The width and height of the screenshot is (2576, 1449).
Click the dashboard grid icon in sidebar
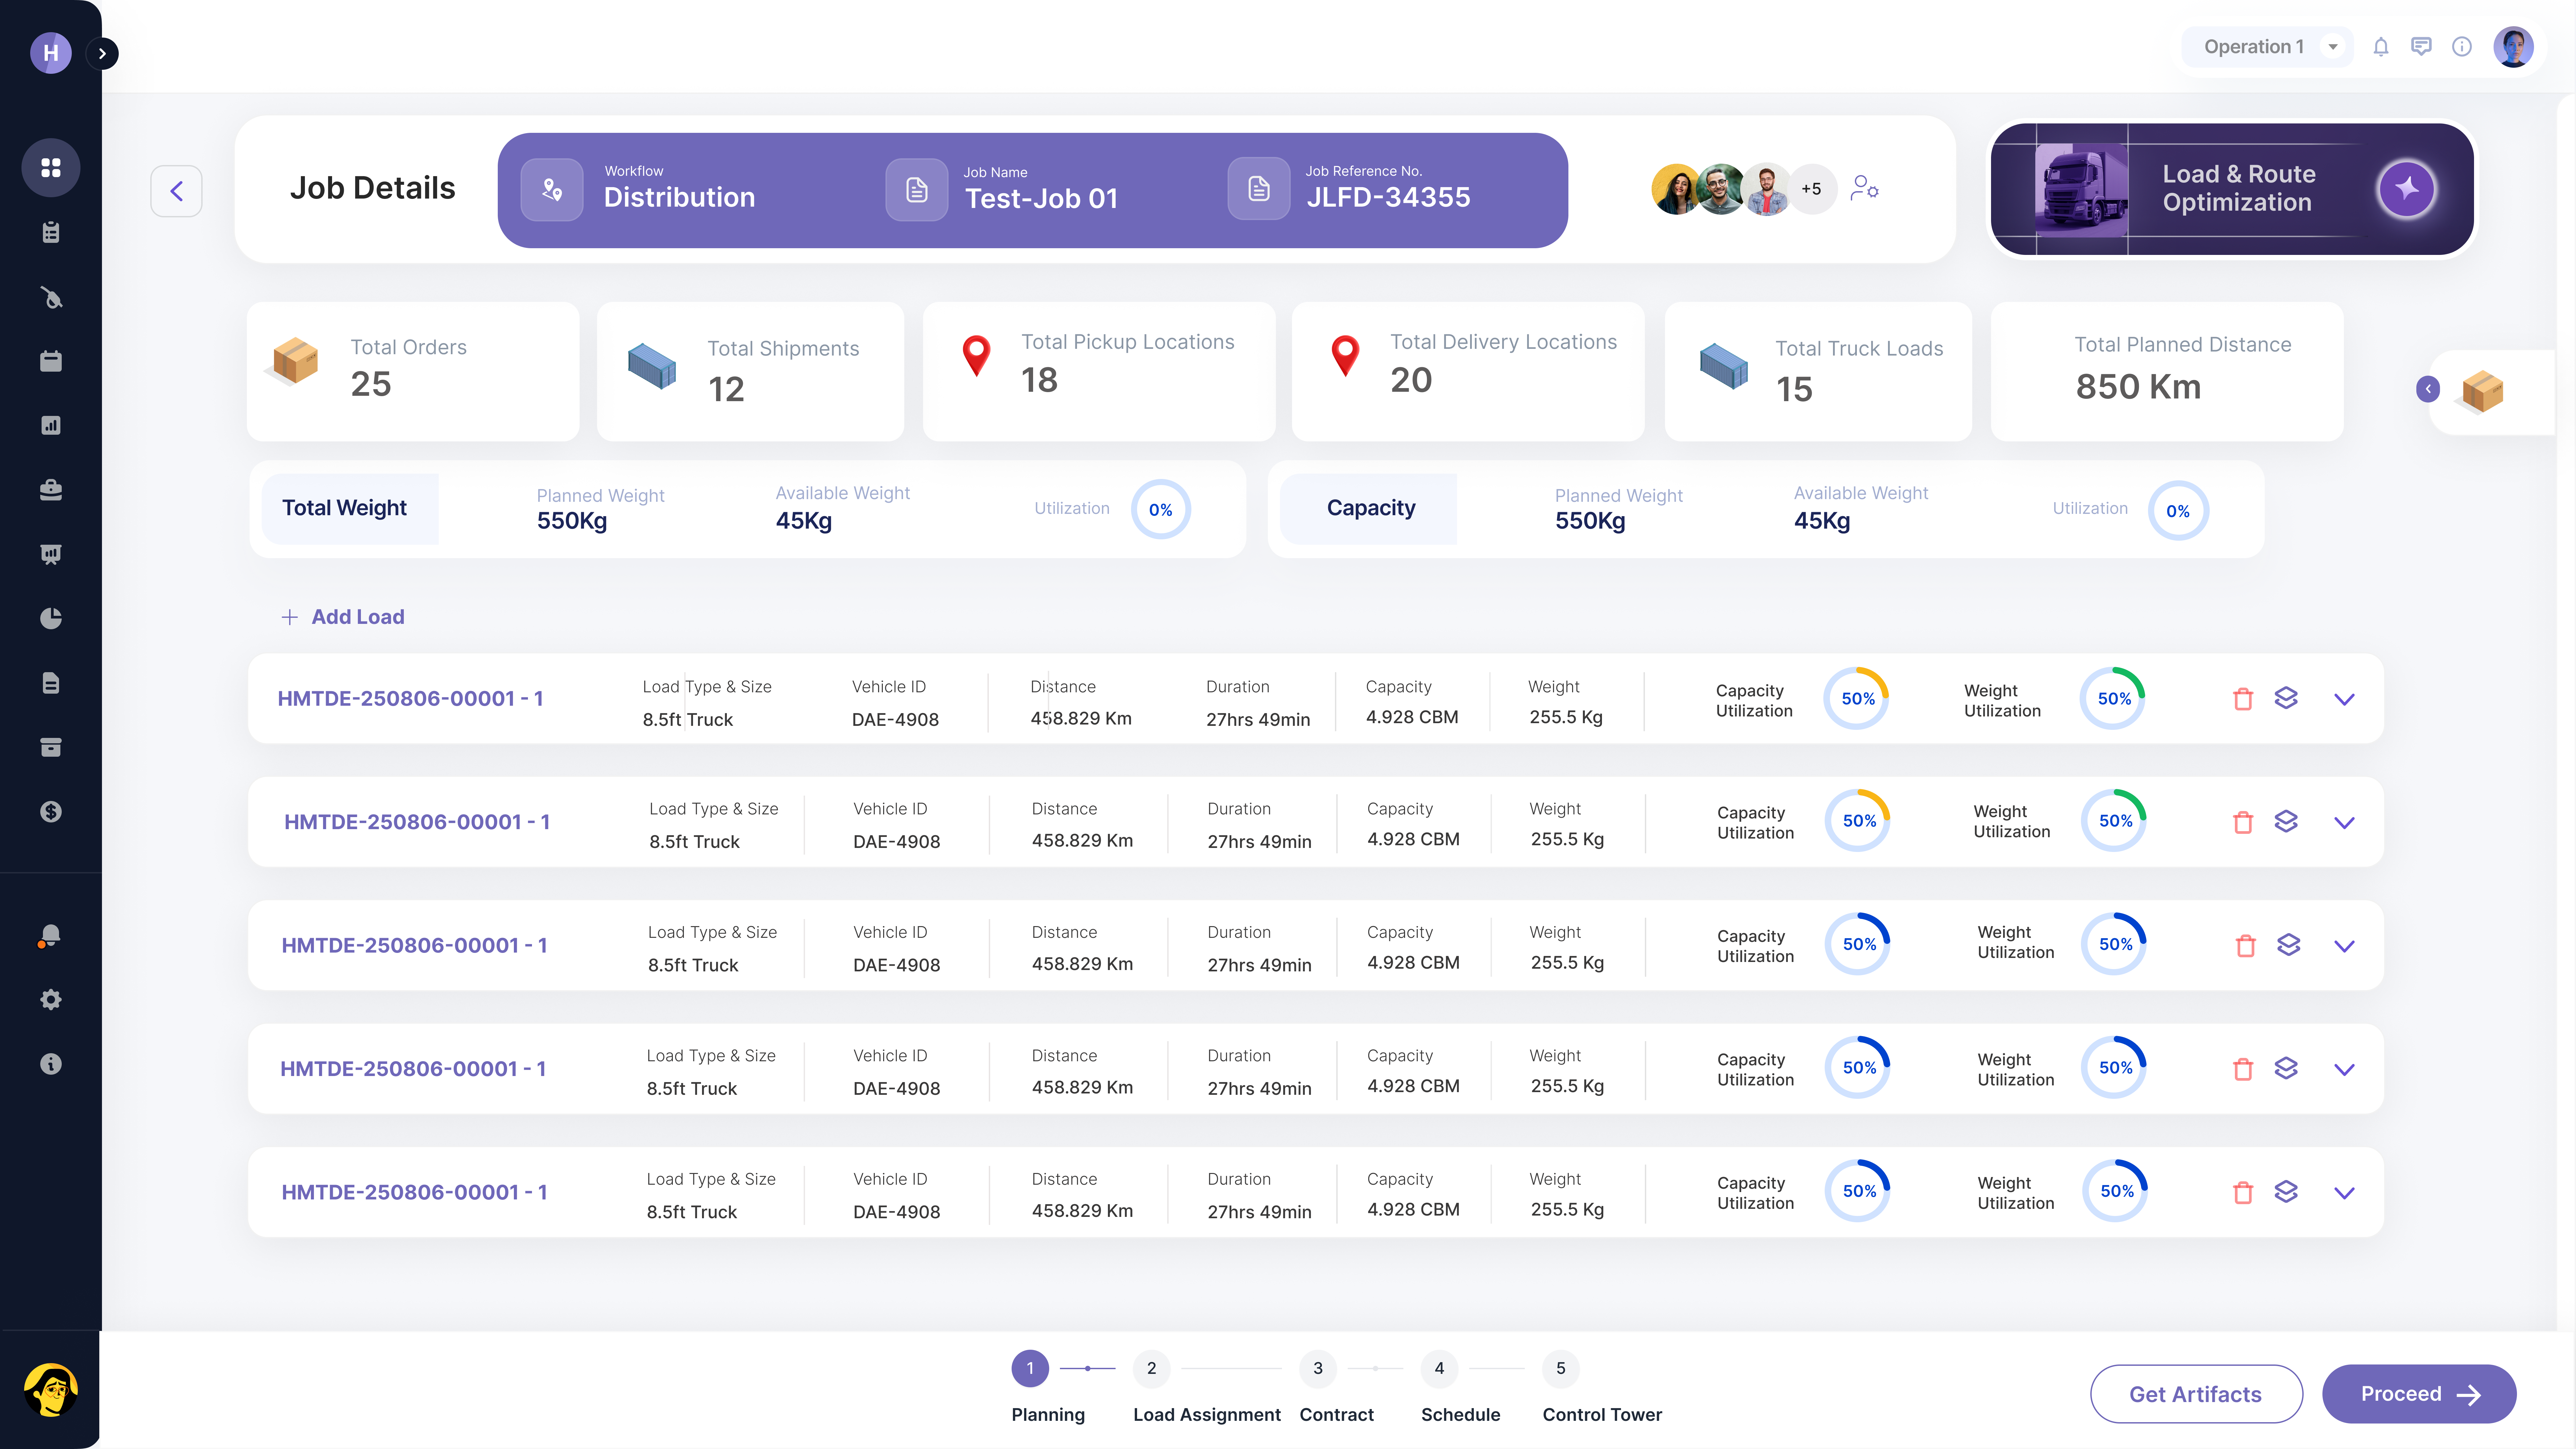tap(51, 167)
